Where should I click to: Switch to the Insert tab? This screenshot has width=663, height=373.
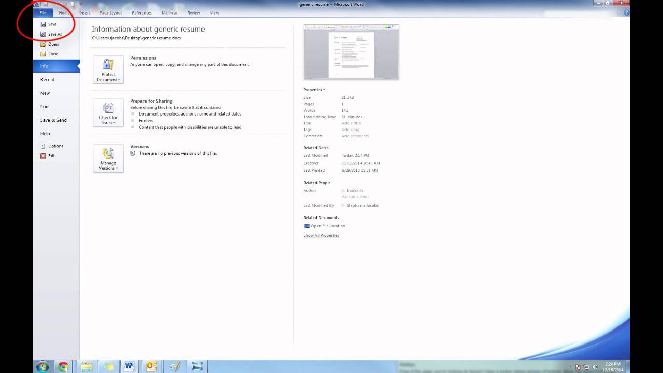[x=84, y=12]
